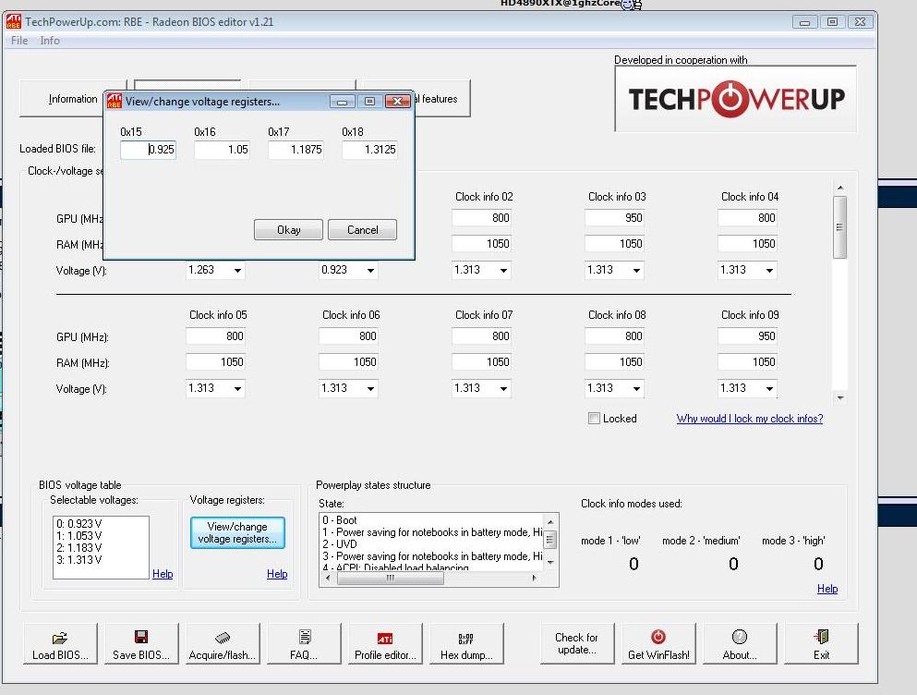The image size is (917, 695).
Task: Open the About question-mark icon button
Action: [x=740, y=643]
